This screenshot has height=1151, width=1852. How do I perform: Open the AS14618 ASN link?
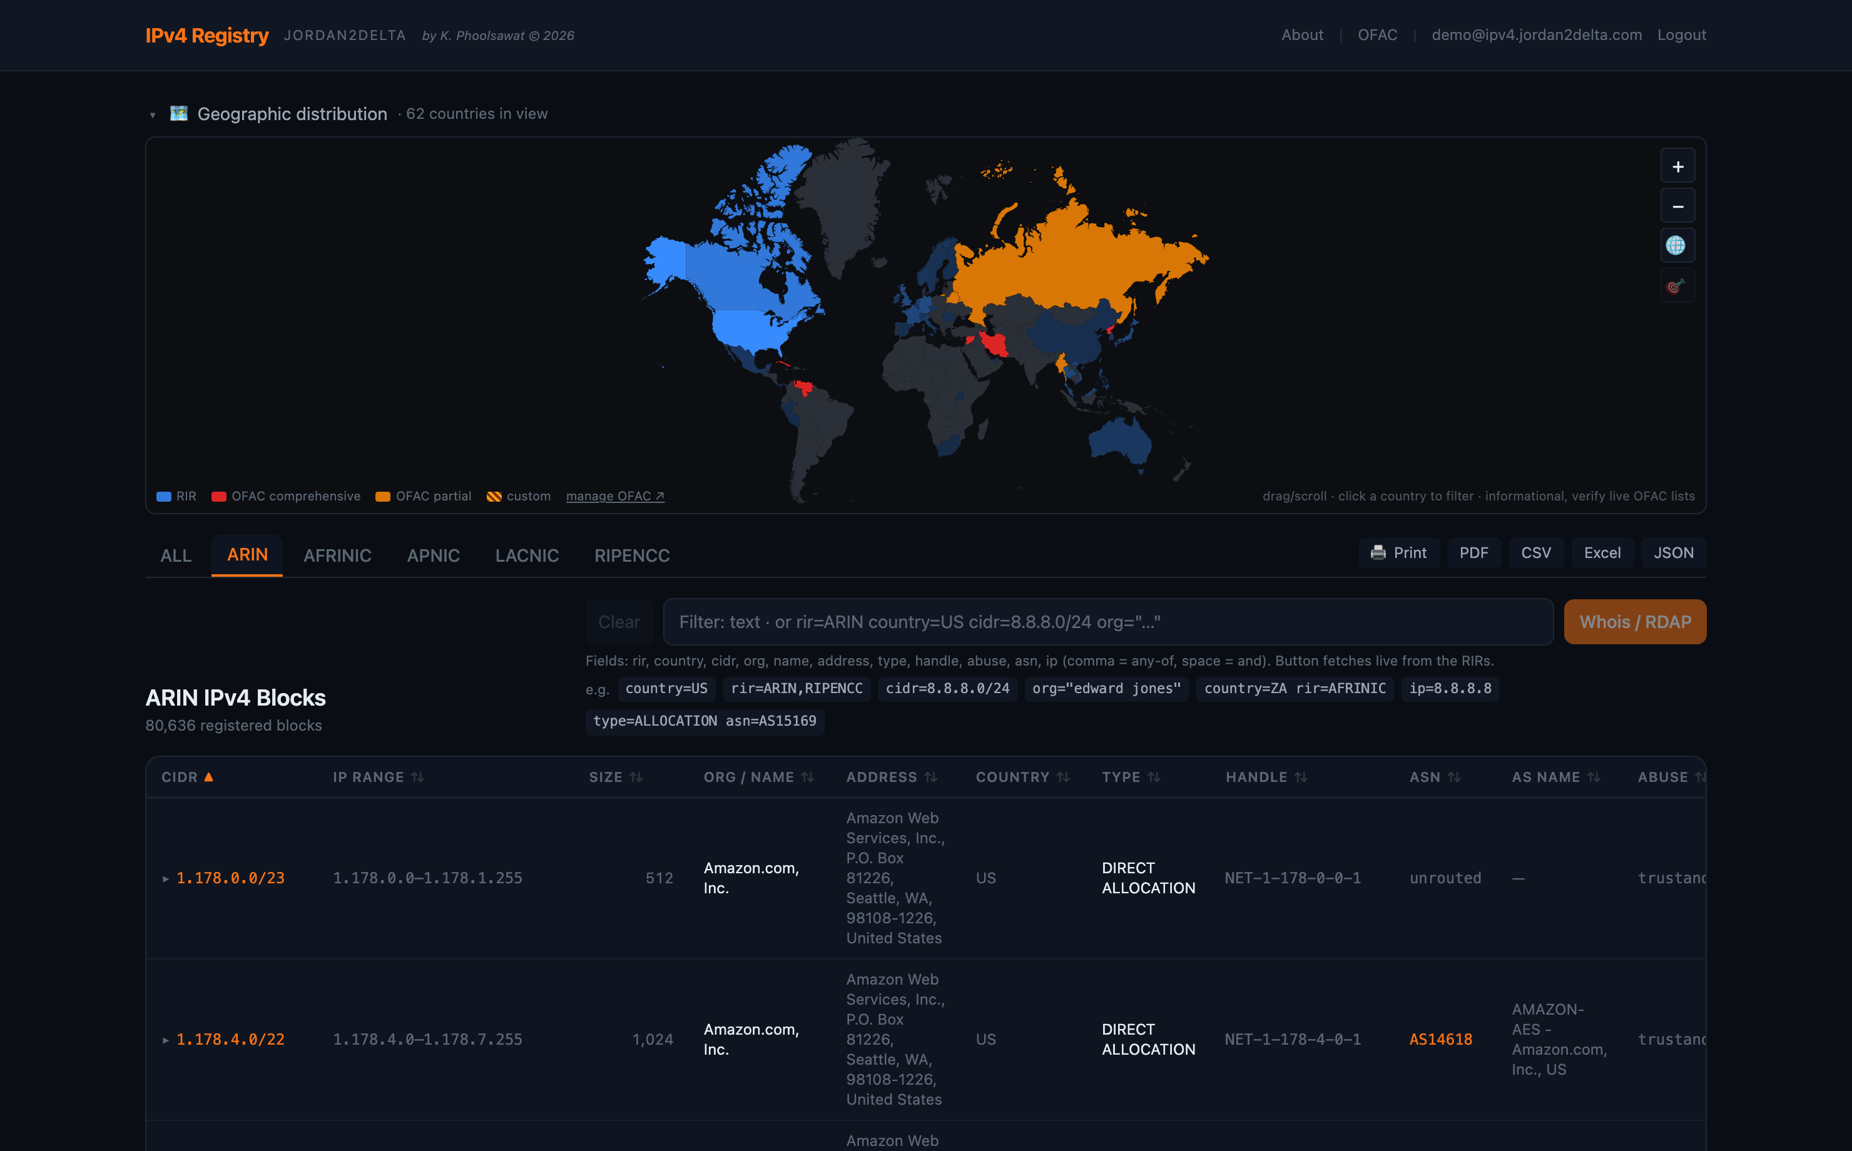point(1440,1040)
